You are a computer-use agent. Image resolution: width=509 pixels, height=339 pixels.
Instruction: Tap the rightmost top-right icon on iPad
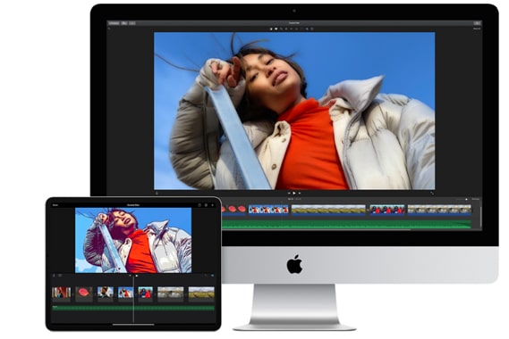tap(213, 205)
